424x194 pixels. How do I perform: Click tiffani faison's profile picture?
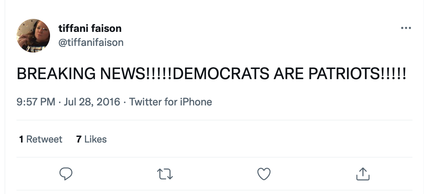(33, 36)
